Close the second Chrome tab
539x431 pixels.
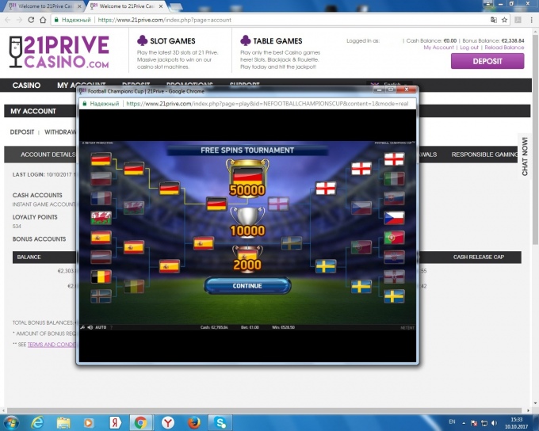click(161, 6)
